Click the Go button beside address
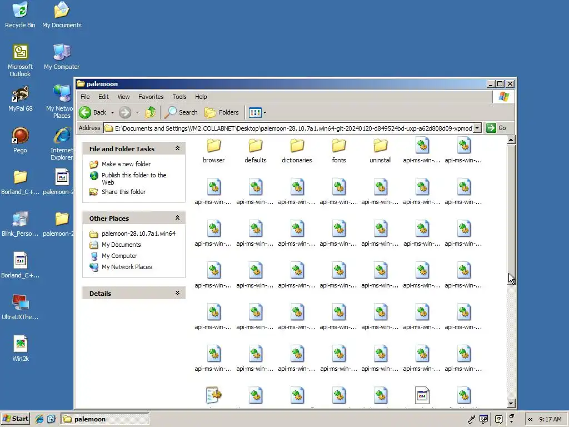The height and width of the screenshot is (427, 569). 497,128
